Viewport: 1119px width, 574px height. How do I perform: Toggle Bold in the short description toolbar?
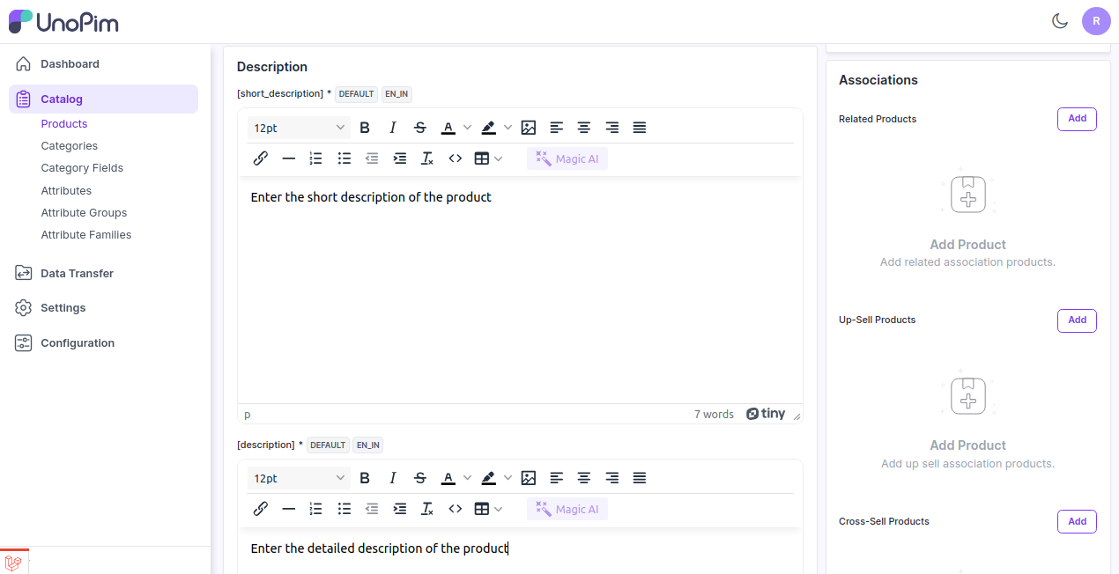click(x=365, y=128)
